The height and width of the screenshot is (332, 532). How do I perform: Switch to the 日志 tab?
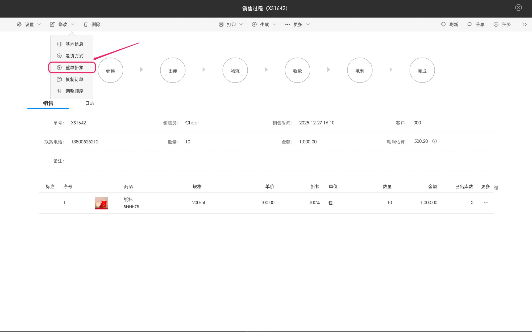point(90,103)
